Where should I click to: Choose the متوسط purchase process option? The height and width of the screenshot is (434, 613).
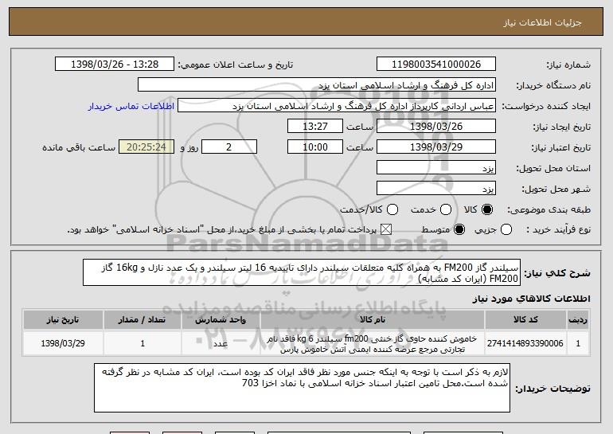coord(459,229)
